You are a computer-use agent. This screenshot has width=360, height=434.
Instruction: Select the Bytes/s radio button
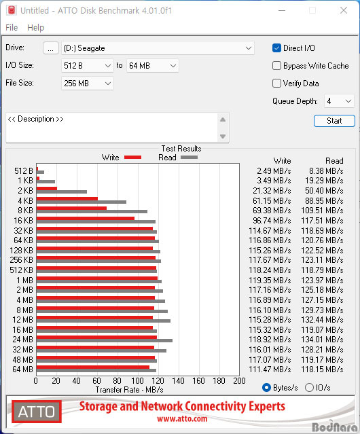click(x=266, y=388)
